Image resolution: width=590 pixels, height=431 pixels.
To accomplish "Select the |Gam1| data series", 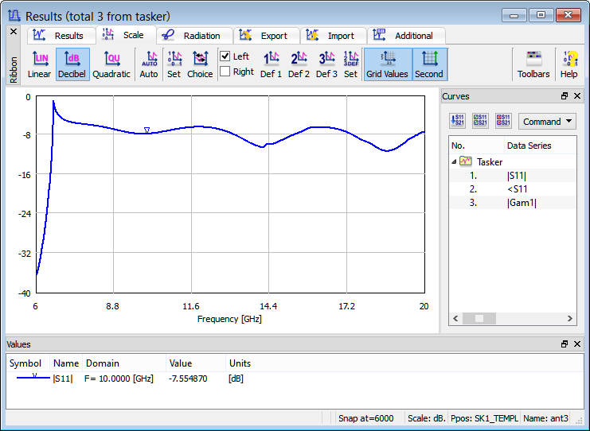I will click(522, 203).
